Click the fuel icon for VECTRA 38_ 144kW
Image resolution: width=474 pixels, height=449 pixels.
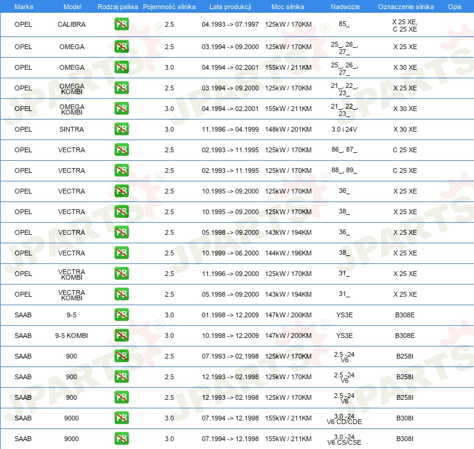pyautogui.click(x=121, y=252)
